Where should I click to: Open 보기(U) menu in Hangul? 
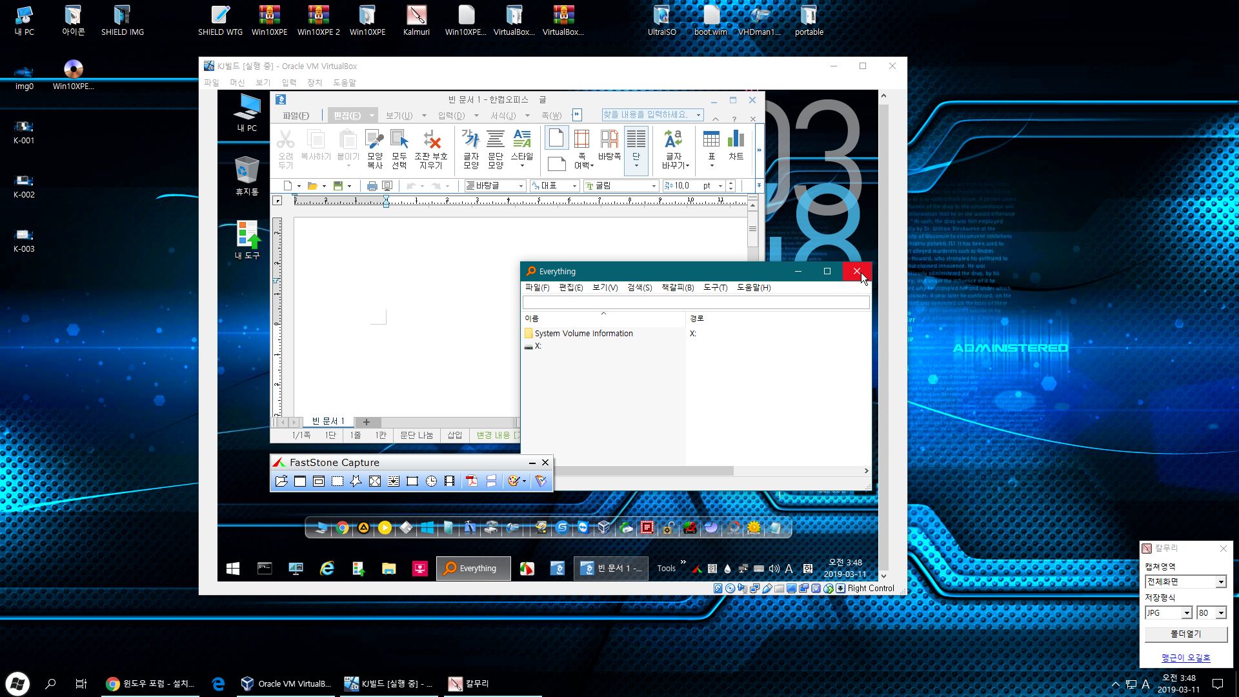coord(399,116)
